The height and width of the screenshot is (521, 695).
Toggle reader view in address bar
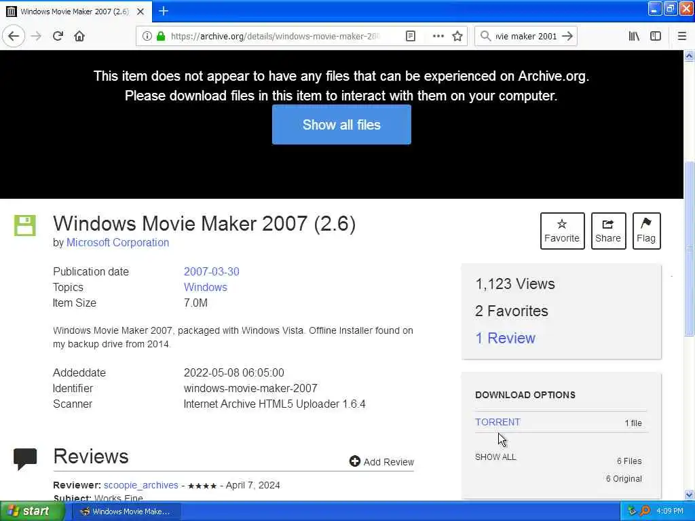[411, 37]
